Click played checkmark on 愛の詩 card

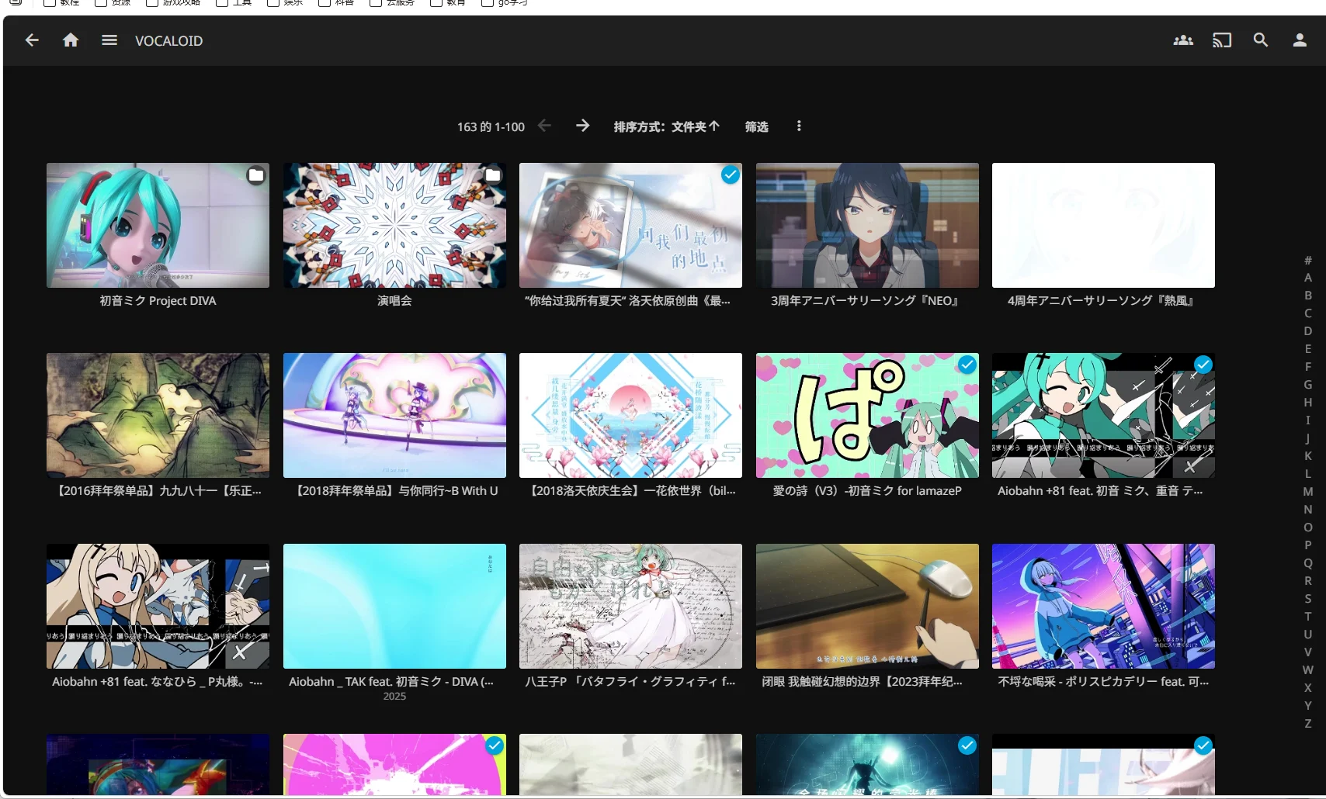pyautogui.click(x=967, y=365)
